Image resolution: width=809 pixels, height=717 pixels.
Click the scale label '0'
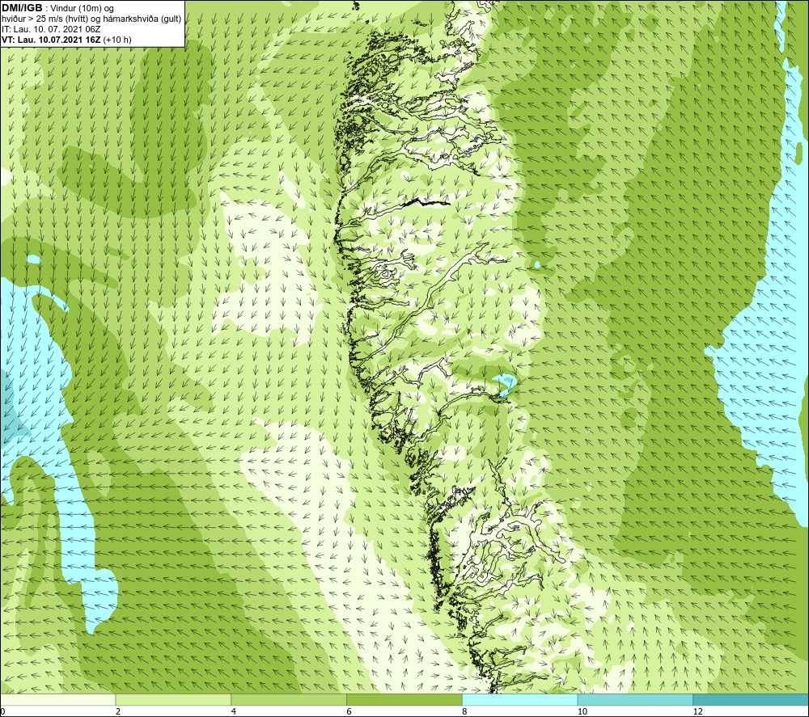pyautogui.click(x=2, y=712)
